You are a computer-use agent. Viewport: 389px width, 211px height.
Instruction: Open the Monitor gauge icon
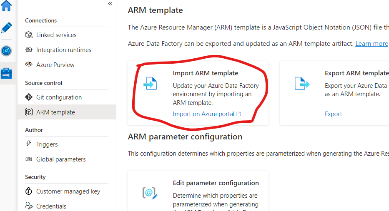pos(7,51)
